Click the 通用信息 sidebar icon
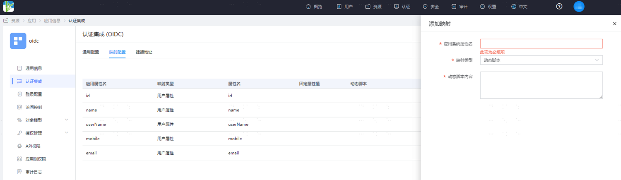 click(x=19, y=68)
